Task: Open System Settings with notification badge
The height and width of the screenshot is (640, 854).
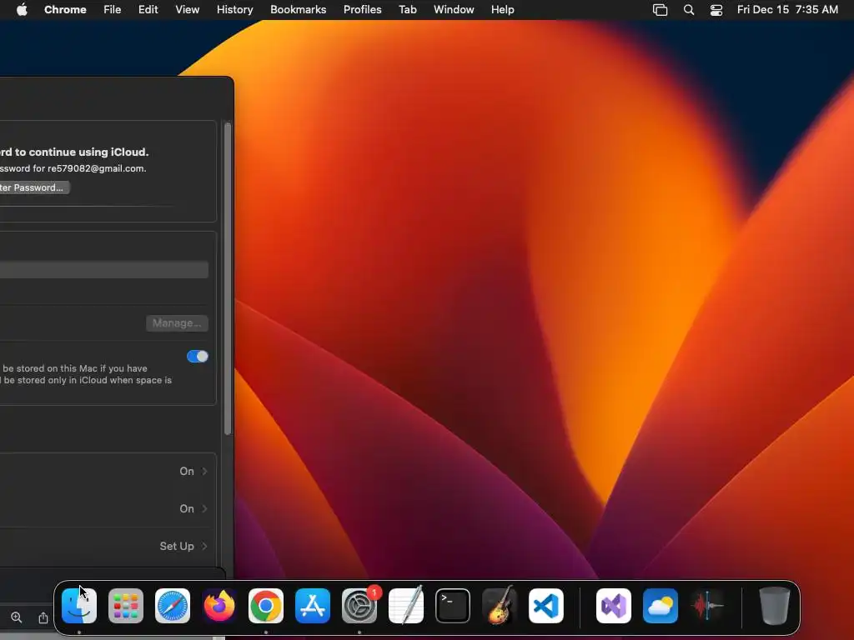Action: (359, 606)
